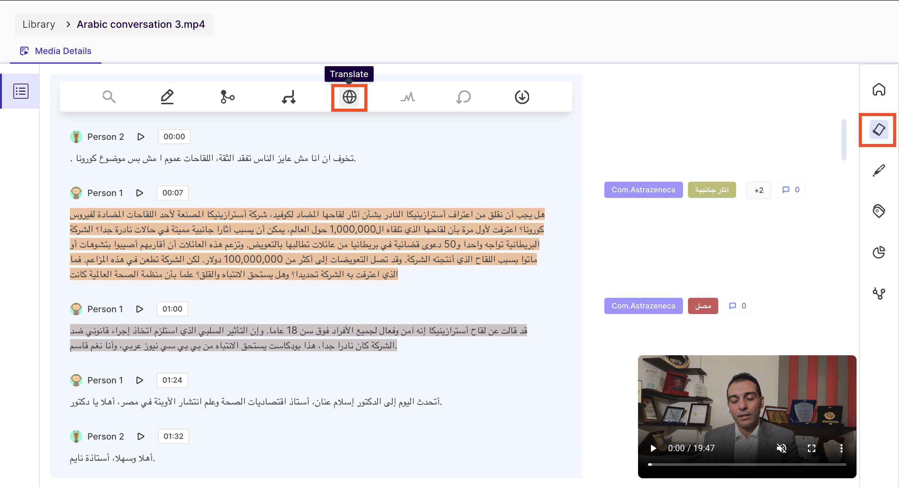Click the download toolbar icon

(522, 97)
